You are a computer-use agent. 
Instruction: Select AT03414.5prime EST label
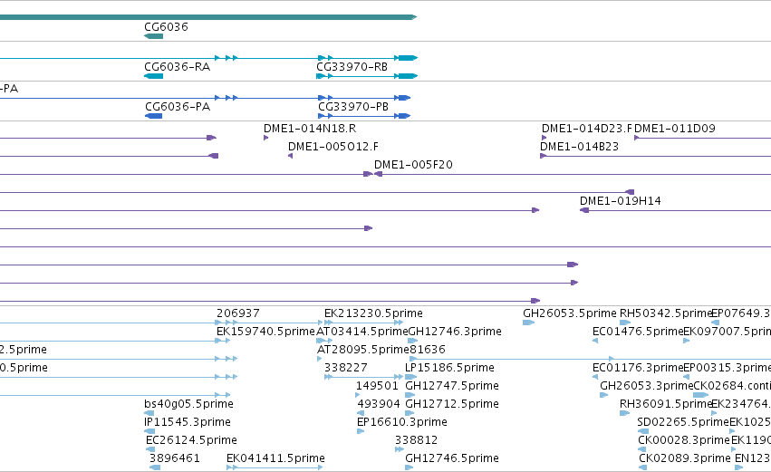coord(361,332)
